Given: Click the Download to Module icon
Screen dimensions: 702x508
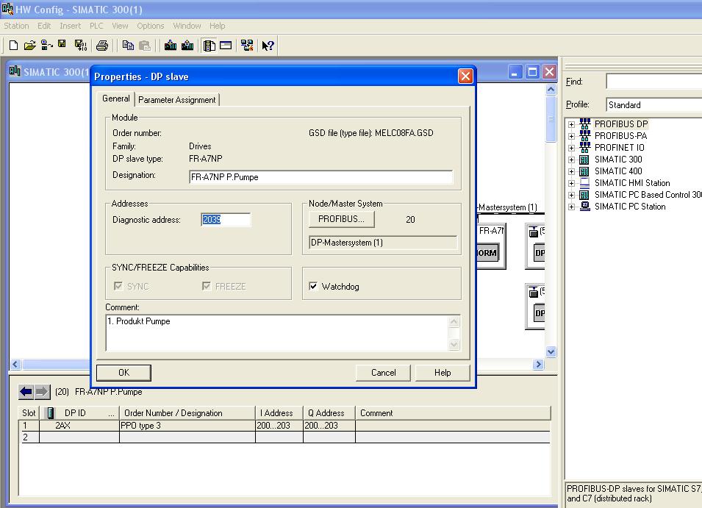Looking at the screenshot, I should (x=171, y=46).
